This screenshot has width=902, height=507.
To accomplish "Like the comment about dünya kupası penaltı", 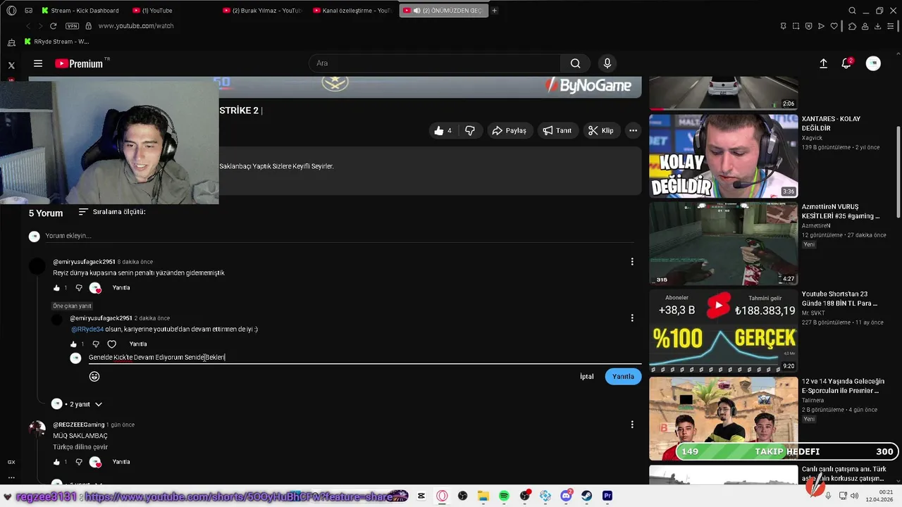I will (56, 288).
